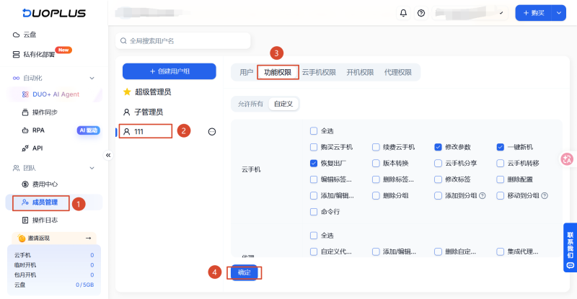
Task: Click the search magnifier icon
Action: tap(123, 41)
